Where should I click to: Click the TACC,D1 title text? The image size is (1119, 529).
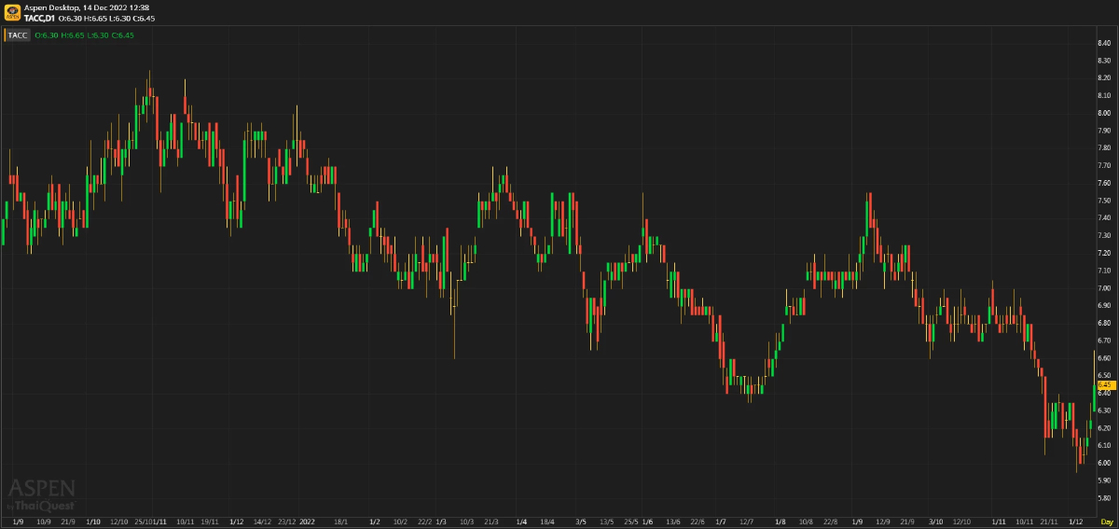tap(39, 18)
